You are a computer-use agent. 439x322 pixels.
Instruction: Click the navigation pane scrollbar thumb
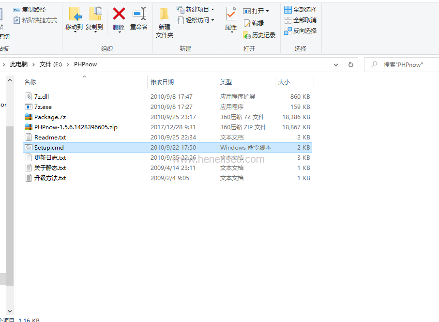pyautogui.click(x=10, y=205)
